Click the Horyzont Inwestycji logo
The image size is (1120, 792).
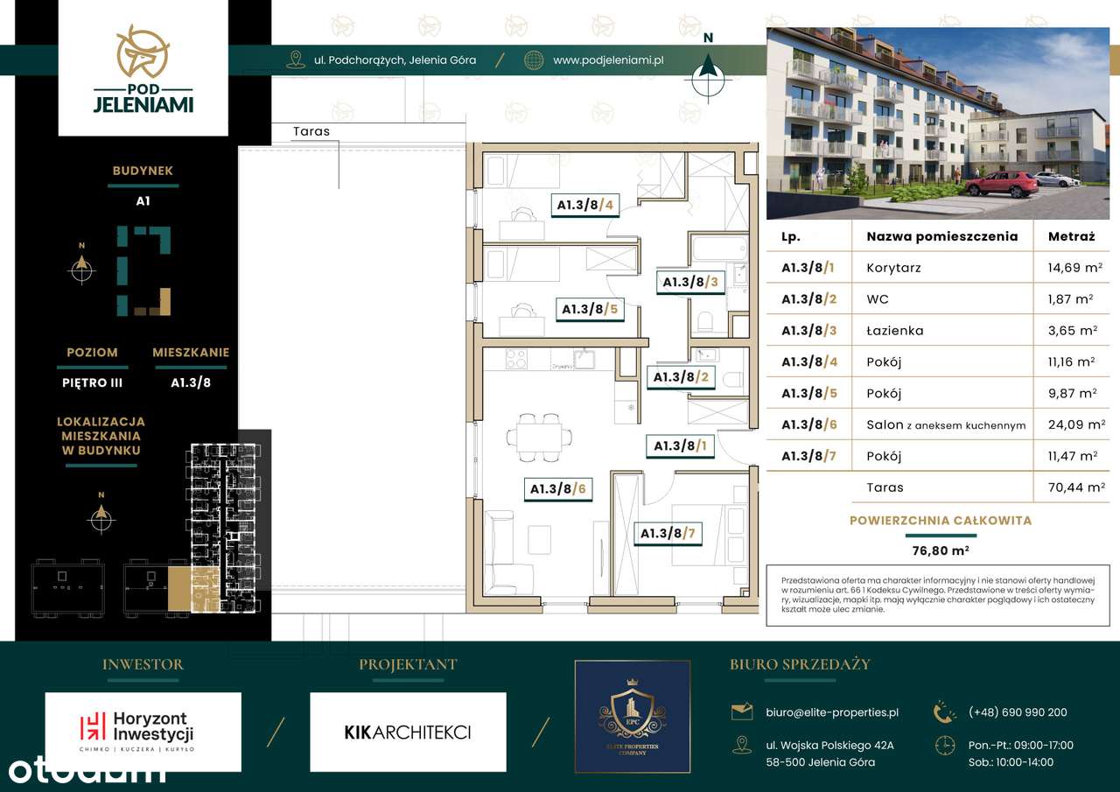tap(143, 732)
